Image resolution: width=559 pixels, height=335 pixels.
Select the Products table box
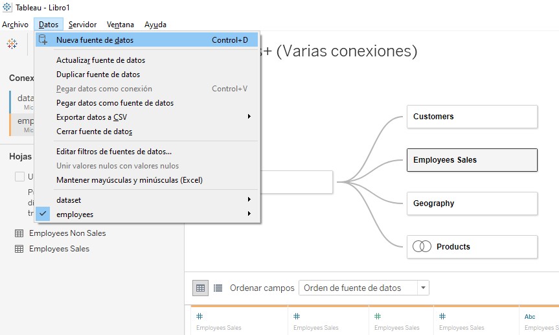point(472,247)
